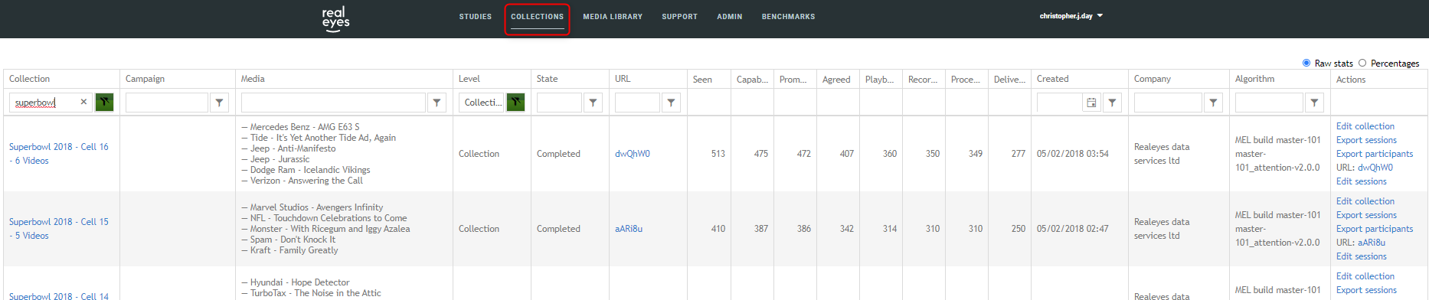1429x300 pixels.
Task: Click Edit collection for Cell 15 row
Action: click(1365, 201)
